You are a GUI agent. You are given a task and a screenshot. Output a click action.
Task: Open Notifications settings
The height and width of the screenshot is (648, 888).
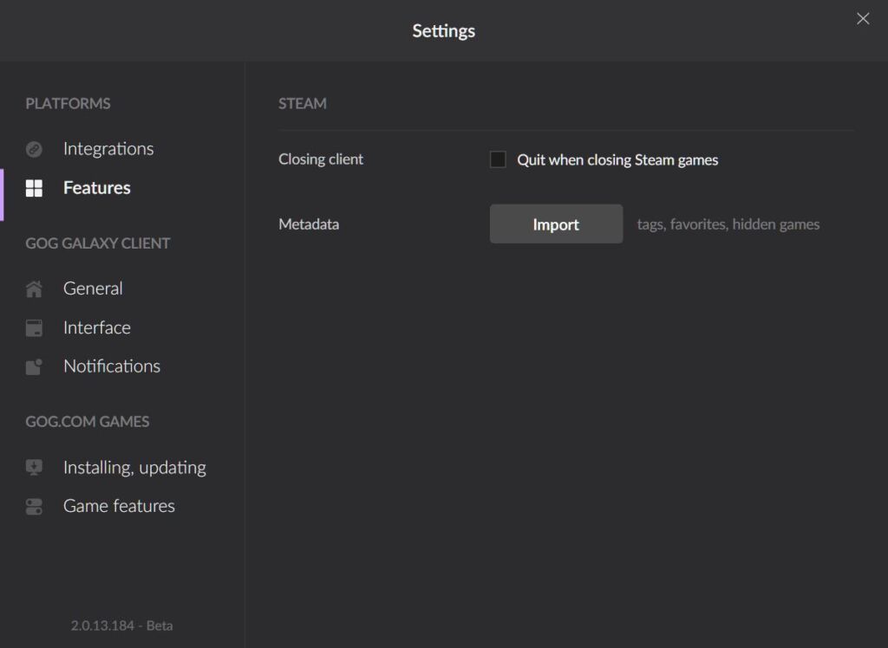[112, 366]
